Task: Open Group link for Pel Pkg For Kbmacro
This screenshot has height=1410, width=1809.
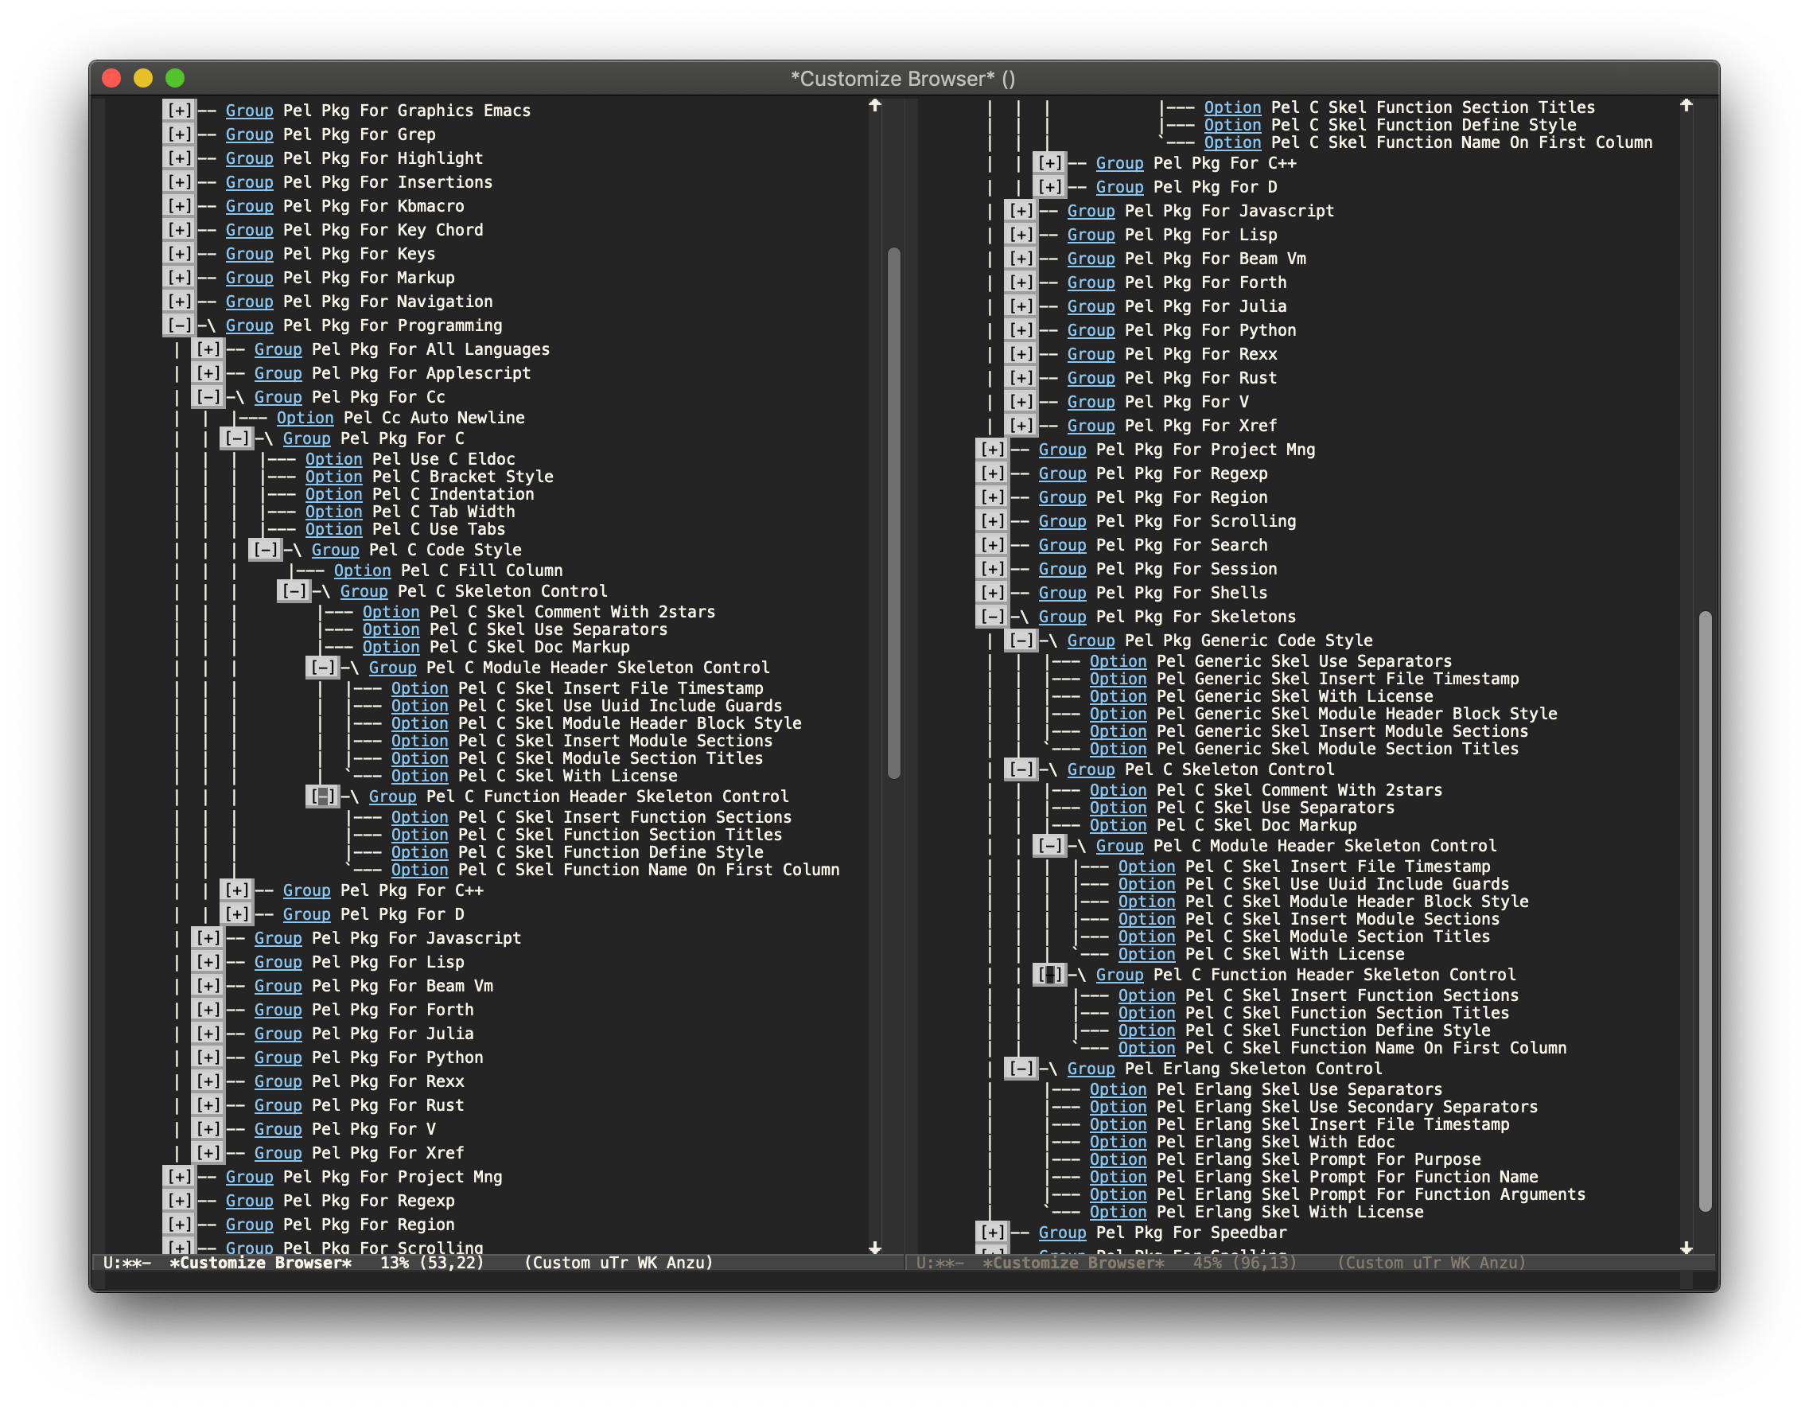Action: coord(249,206)
